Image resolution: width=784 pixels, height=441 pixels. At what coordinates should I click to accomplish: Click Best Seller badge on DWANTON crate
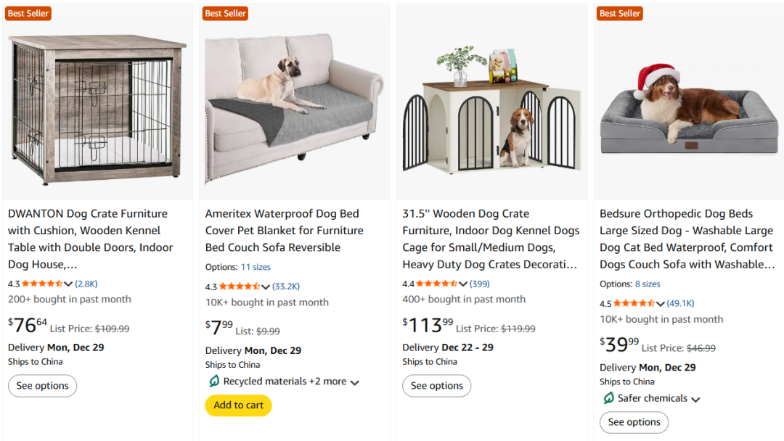coord(28,13)
